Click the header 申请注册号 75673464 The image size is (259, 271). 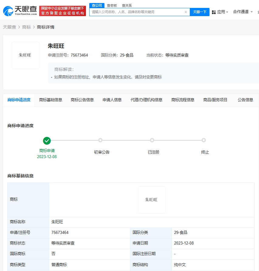pyautogui.click(x=68, y=55)
